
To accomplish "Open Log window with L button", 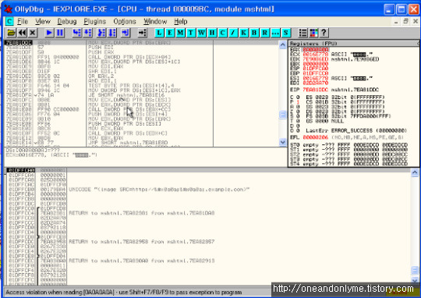I will [159, 33].
